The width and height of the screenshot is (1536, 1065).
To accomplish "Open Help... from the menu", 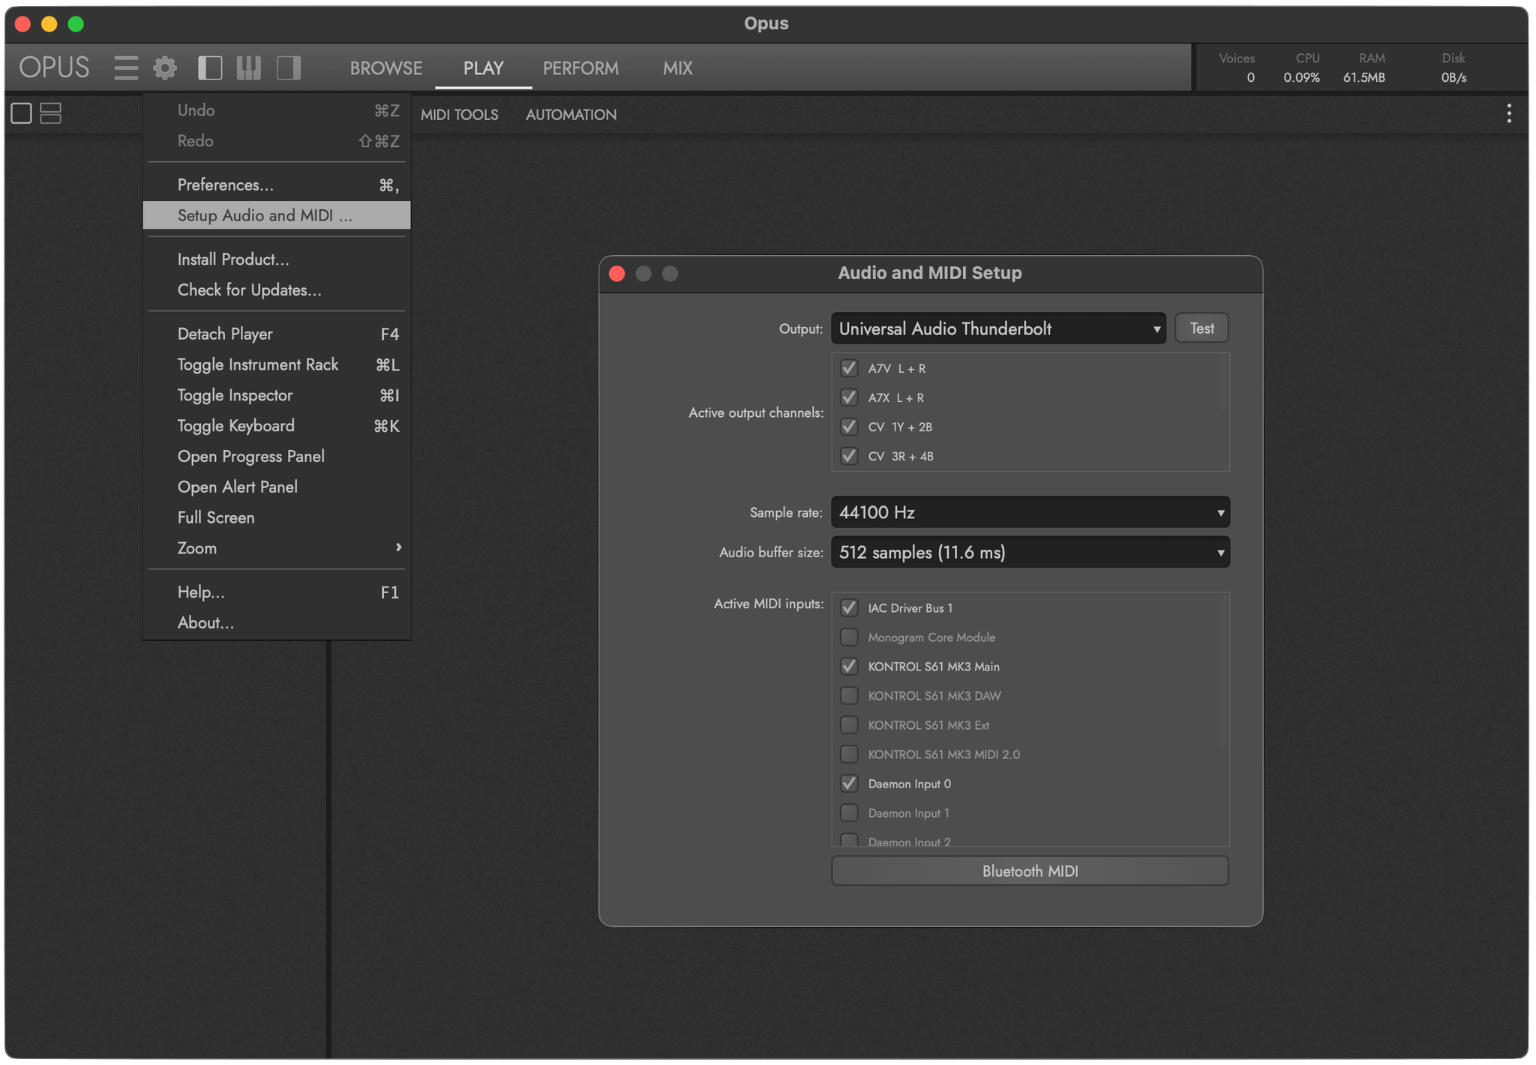I will [x=277, y=592].
